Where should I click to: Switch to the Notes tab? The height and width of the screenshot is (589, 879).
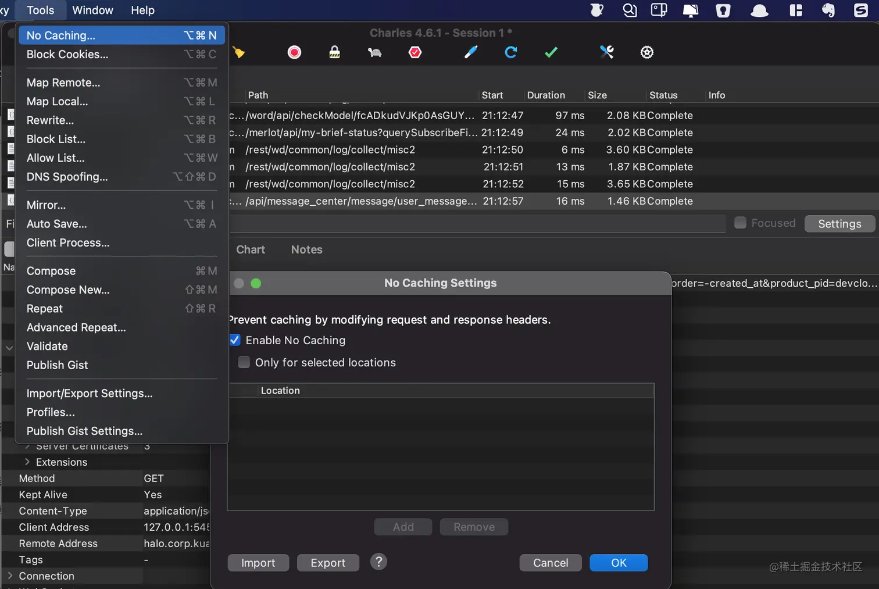point(307,249)
